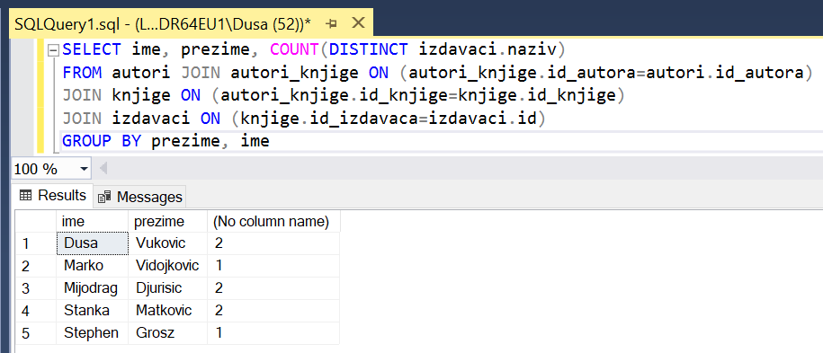Select row header number 5
This screenshot has height=353, width=823.
[36, 334]
